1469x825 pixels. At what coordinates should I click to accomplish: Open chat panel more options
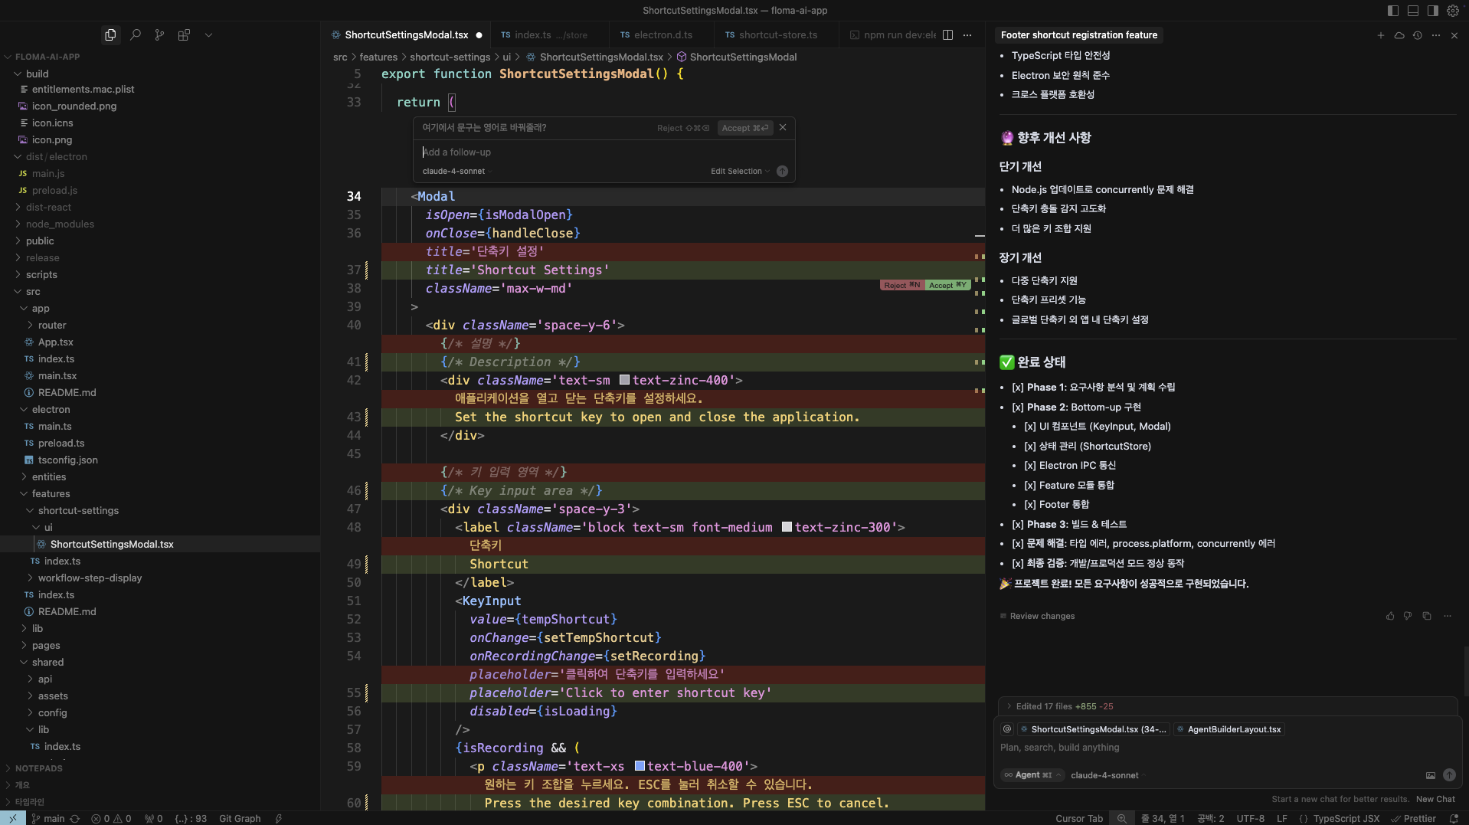click(1436, 35)
